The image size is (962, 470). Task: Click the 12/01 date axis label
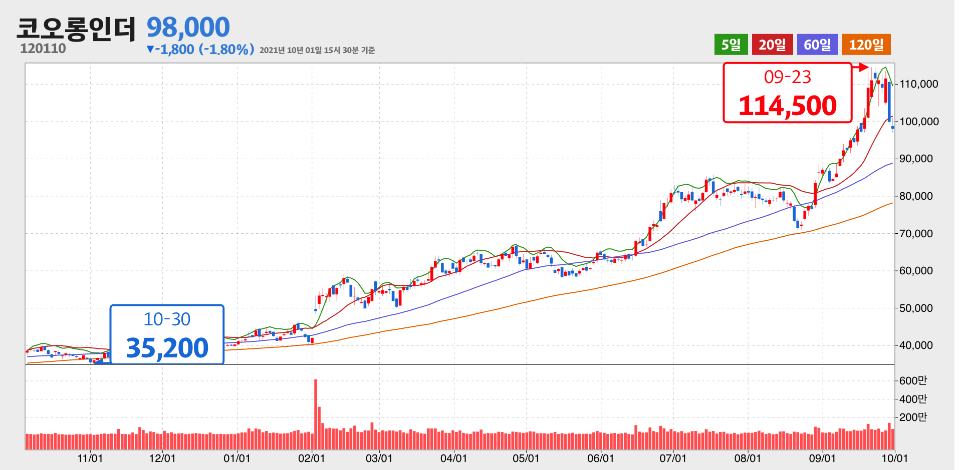(x=162, y=458)
